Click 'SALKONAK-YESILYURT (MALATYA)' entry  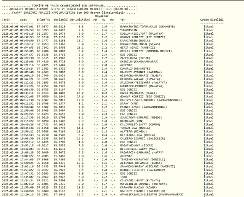tap(143, 83)
